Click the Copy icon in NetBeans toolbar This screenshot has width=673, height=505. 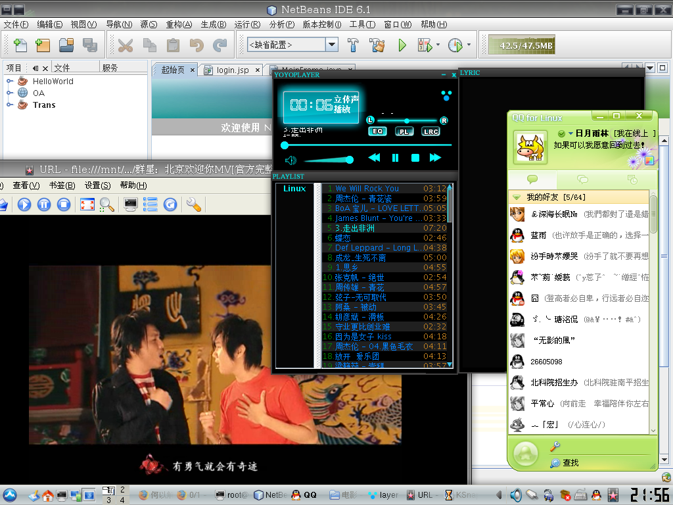coord(149,45)
